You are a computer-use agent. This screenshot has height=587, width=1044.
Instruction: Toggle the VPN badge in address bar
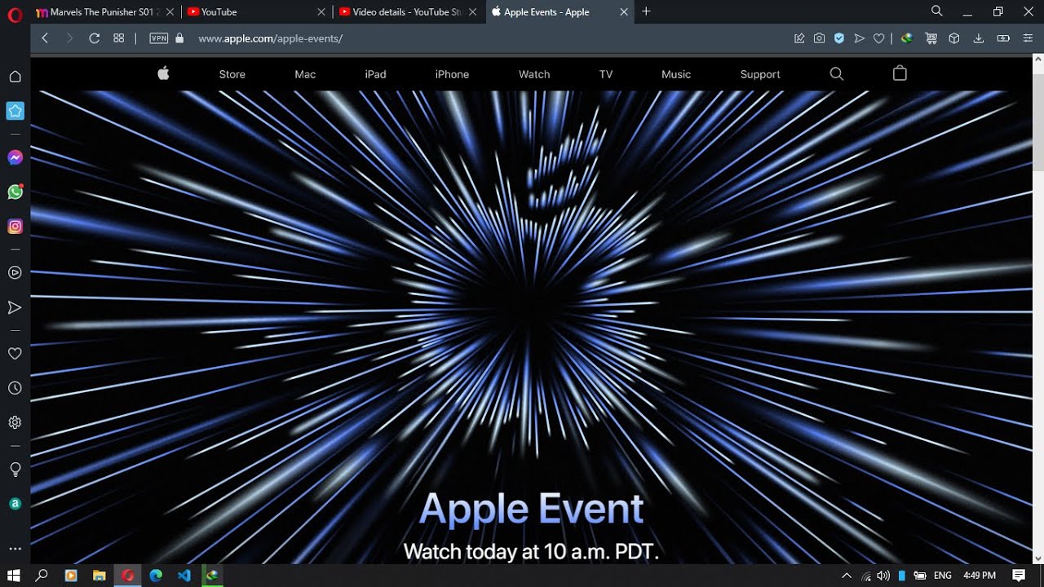[x=159, y=38]
